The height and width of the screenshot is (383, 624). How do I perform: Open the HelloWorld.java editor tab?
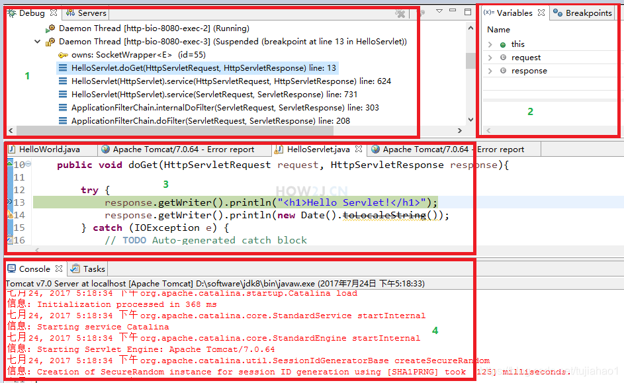pyautogui.click(x=50, y=149)
